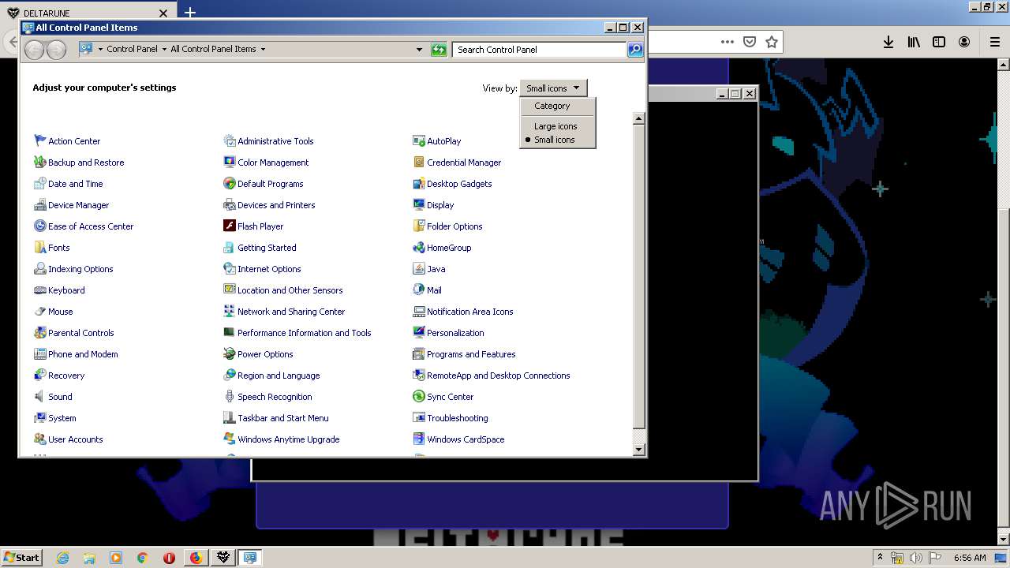Open Region and Language link
Image resolution: width=1010 pixels, height=568 pixels.
pos(279,376)
